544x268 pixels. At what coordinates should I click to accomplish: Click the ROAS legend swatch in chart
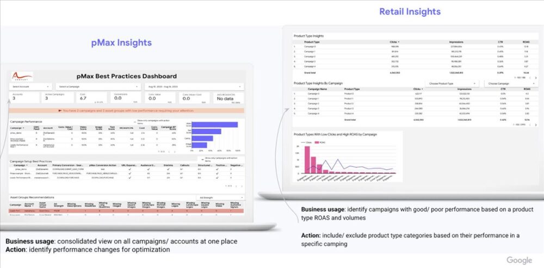pos(316,142)
